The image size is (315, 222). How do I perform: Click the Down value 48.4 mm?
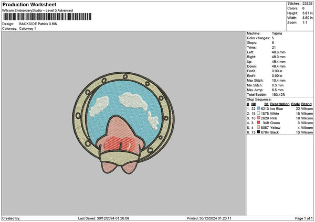(x=278, y=66)
